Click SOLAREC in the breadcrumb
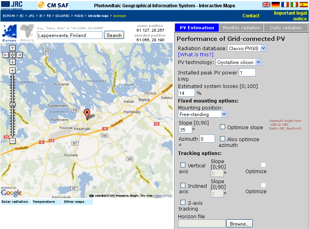Image resolution: width=309 pixels, height=229 pixels. (62, 16)
